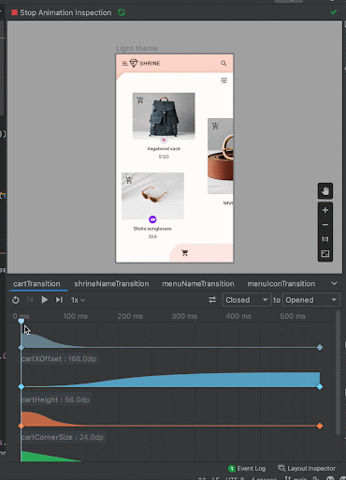Click the cartHeight start keyframe diamond
Image resolution: width=346 pixels, height=480 pixels.
(22, 387)
